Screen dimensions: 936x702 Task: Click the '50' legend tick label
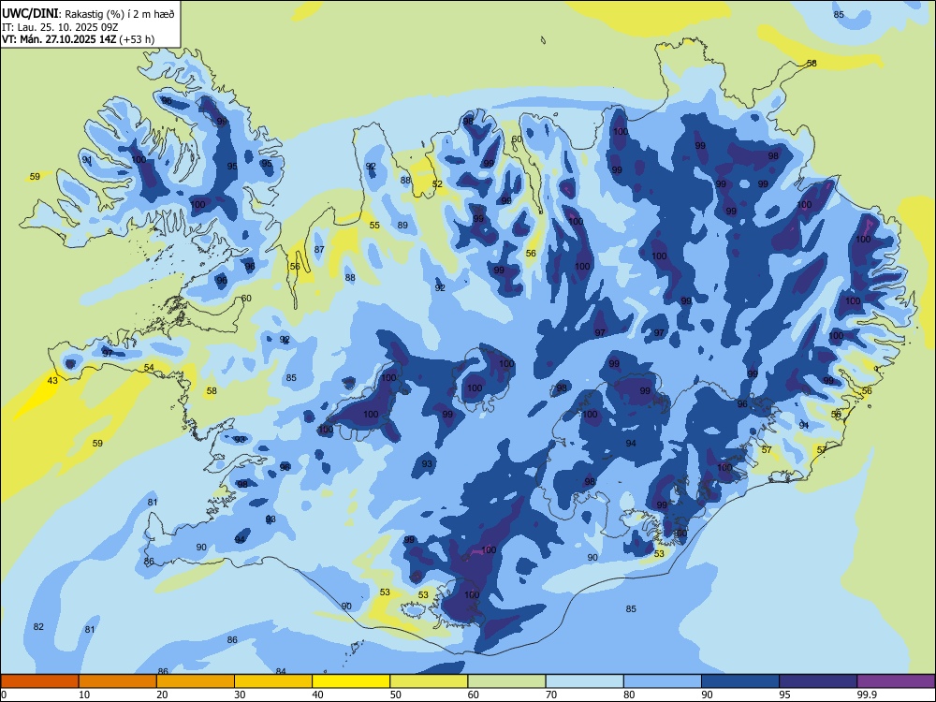(396, 695)
